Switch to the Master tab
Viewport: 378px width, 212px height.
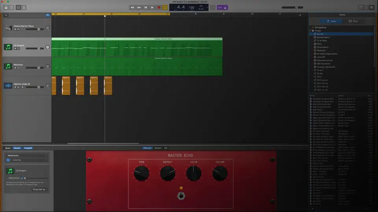click(x=17, y=148)
